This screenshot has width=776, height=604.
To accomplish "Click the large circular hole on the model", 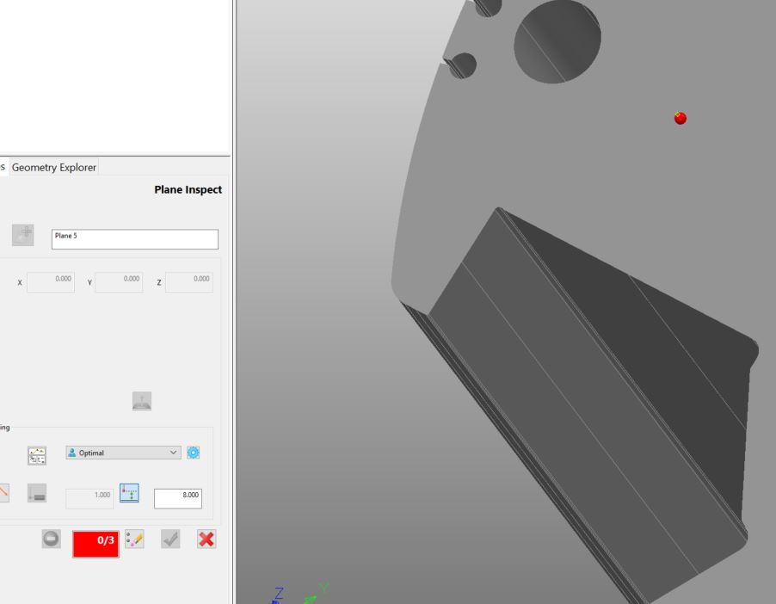I will coord(557,40).
